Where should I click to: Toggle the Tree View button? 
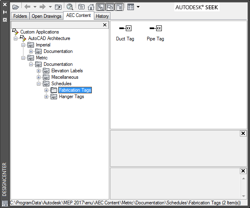[x=101, y=7]
